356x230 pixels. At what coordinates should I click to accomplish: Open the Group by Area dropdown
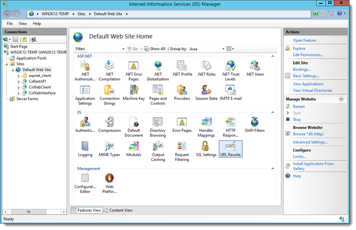[206, 49]
